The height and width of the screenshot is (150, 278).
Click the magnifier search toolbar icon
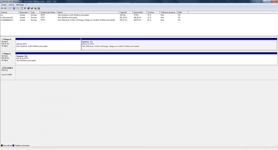coord(35,8)
